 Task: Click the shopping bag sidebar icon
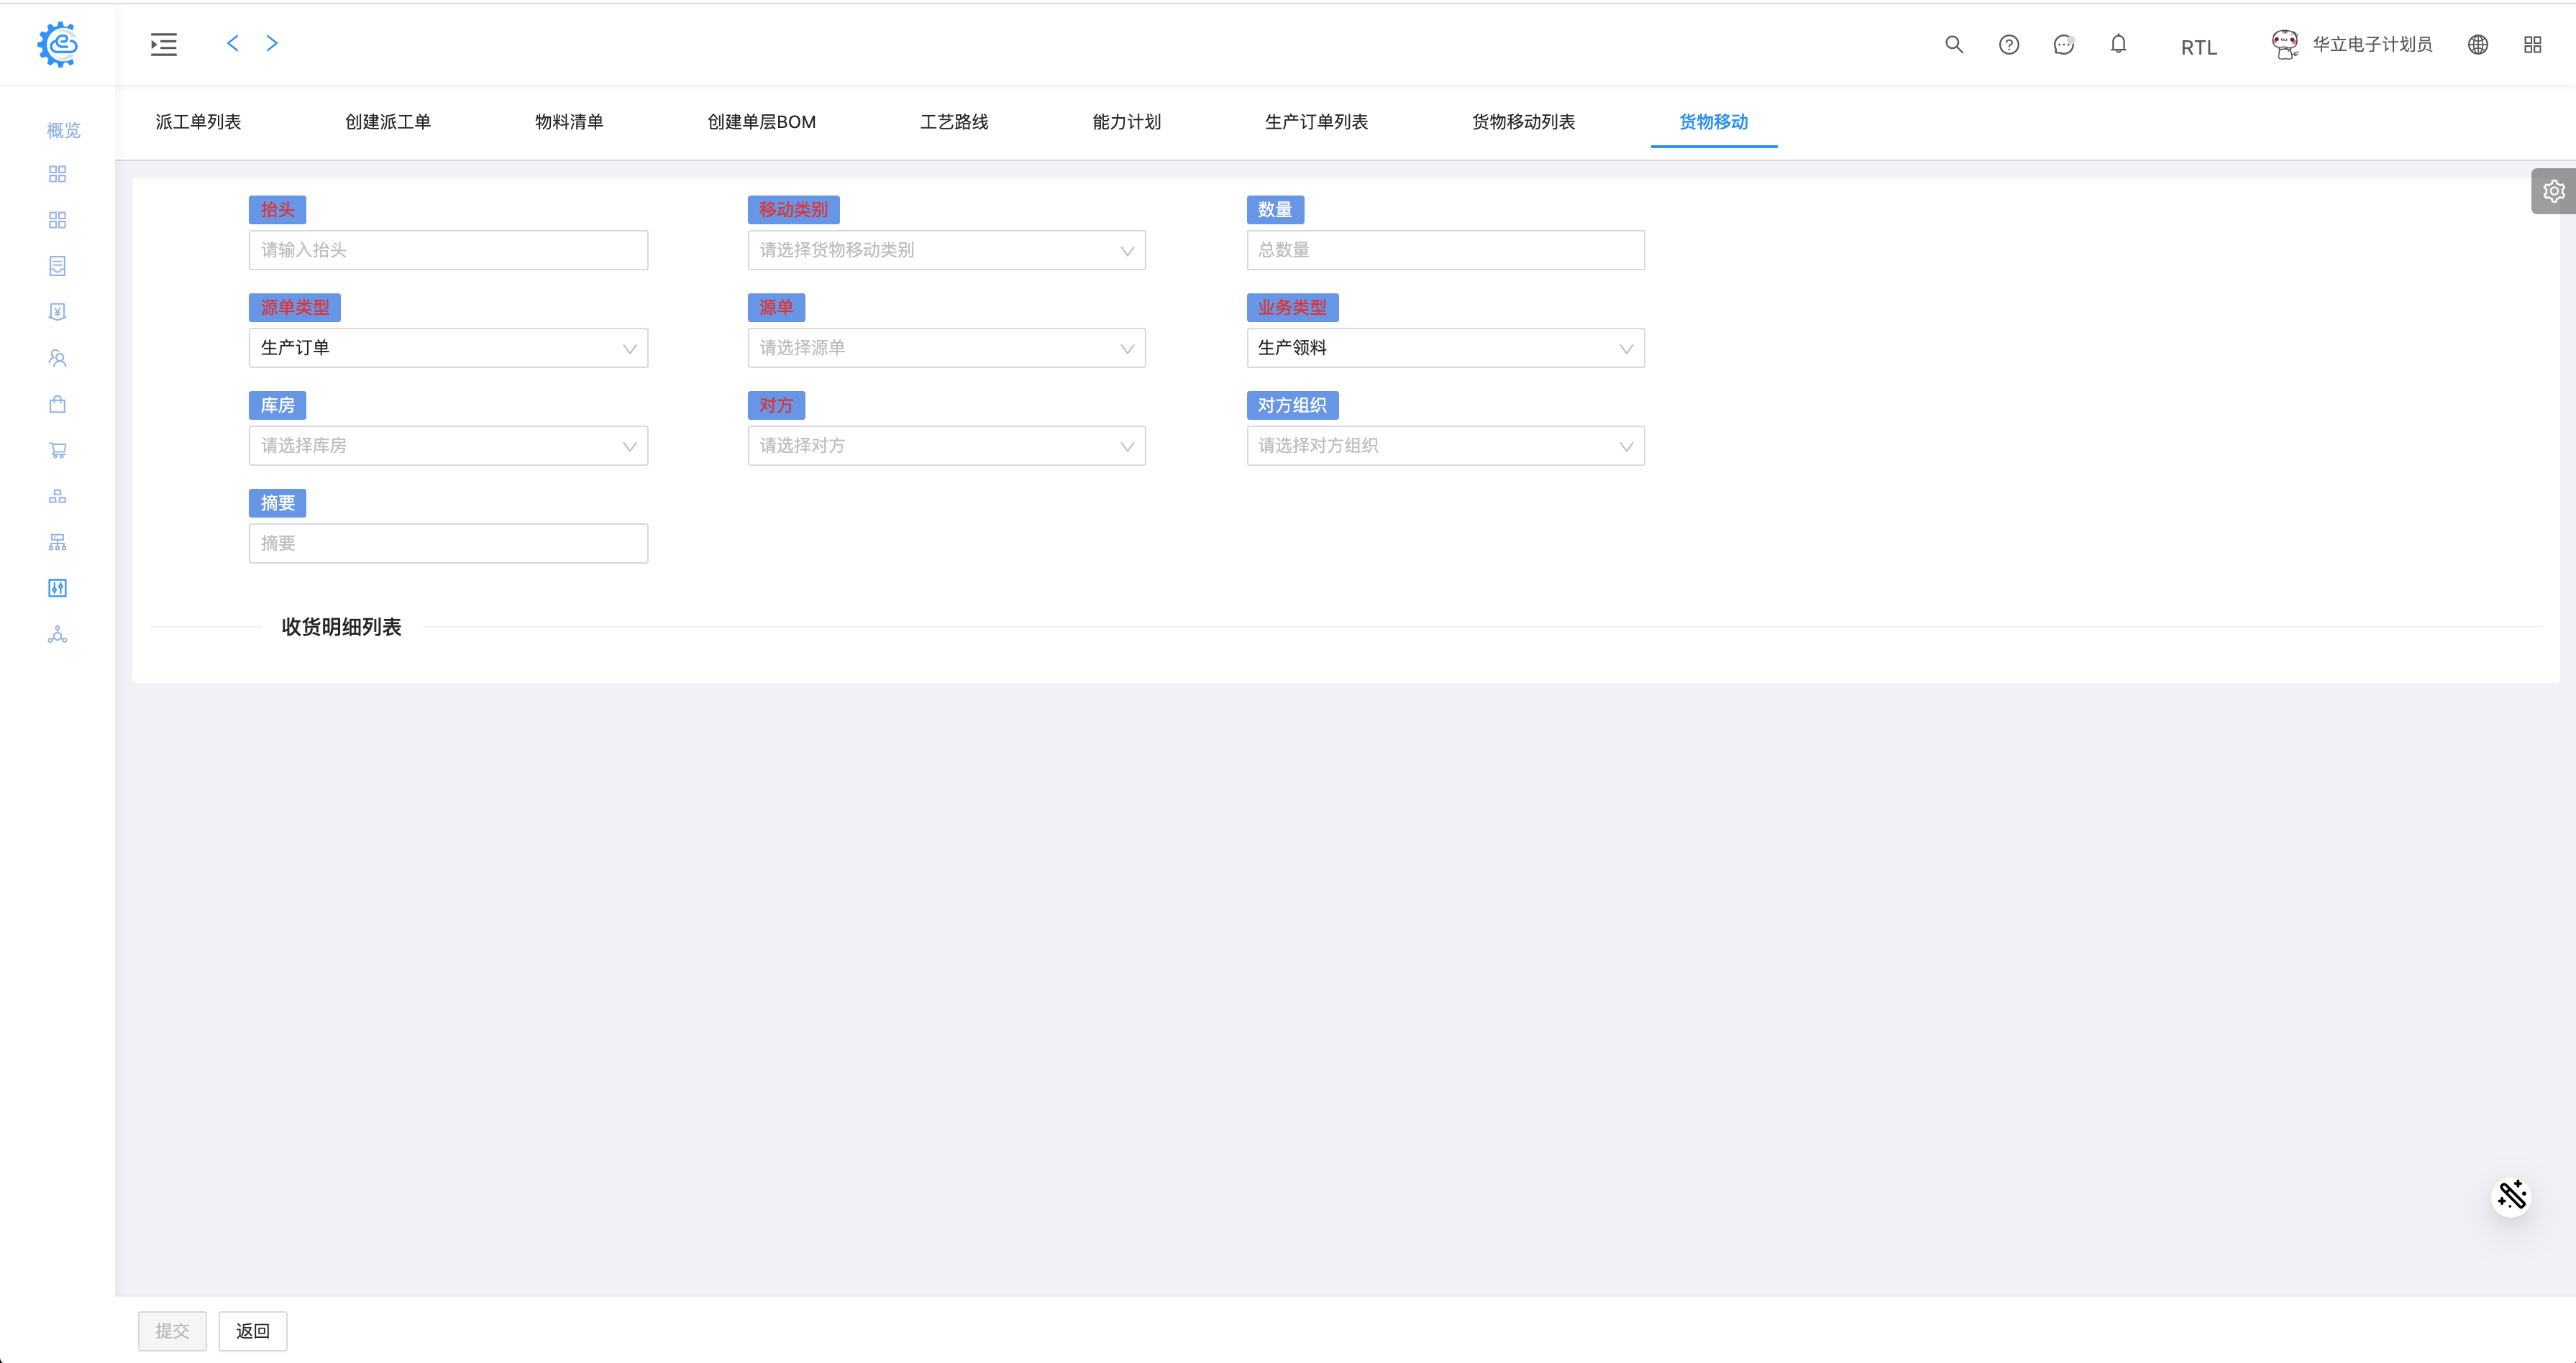(58, 404)
